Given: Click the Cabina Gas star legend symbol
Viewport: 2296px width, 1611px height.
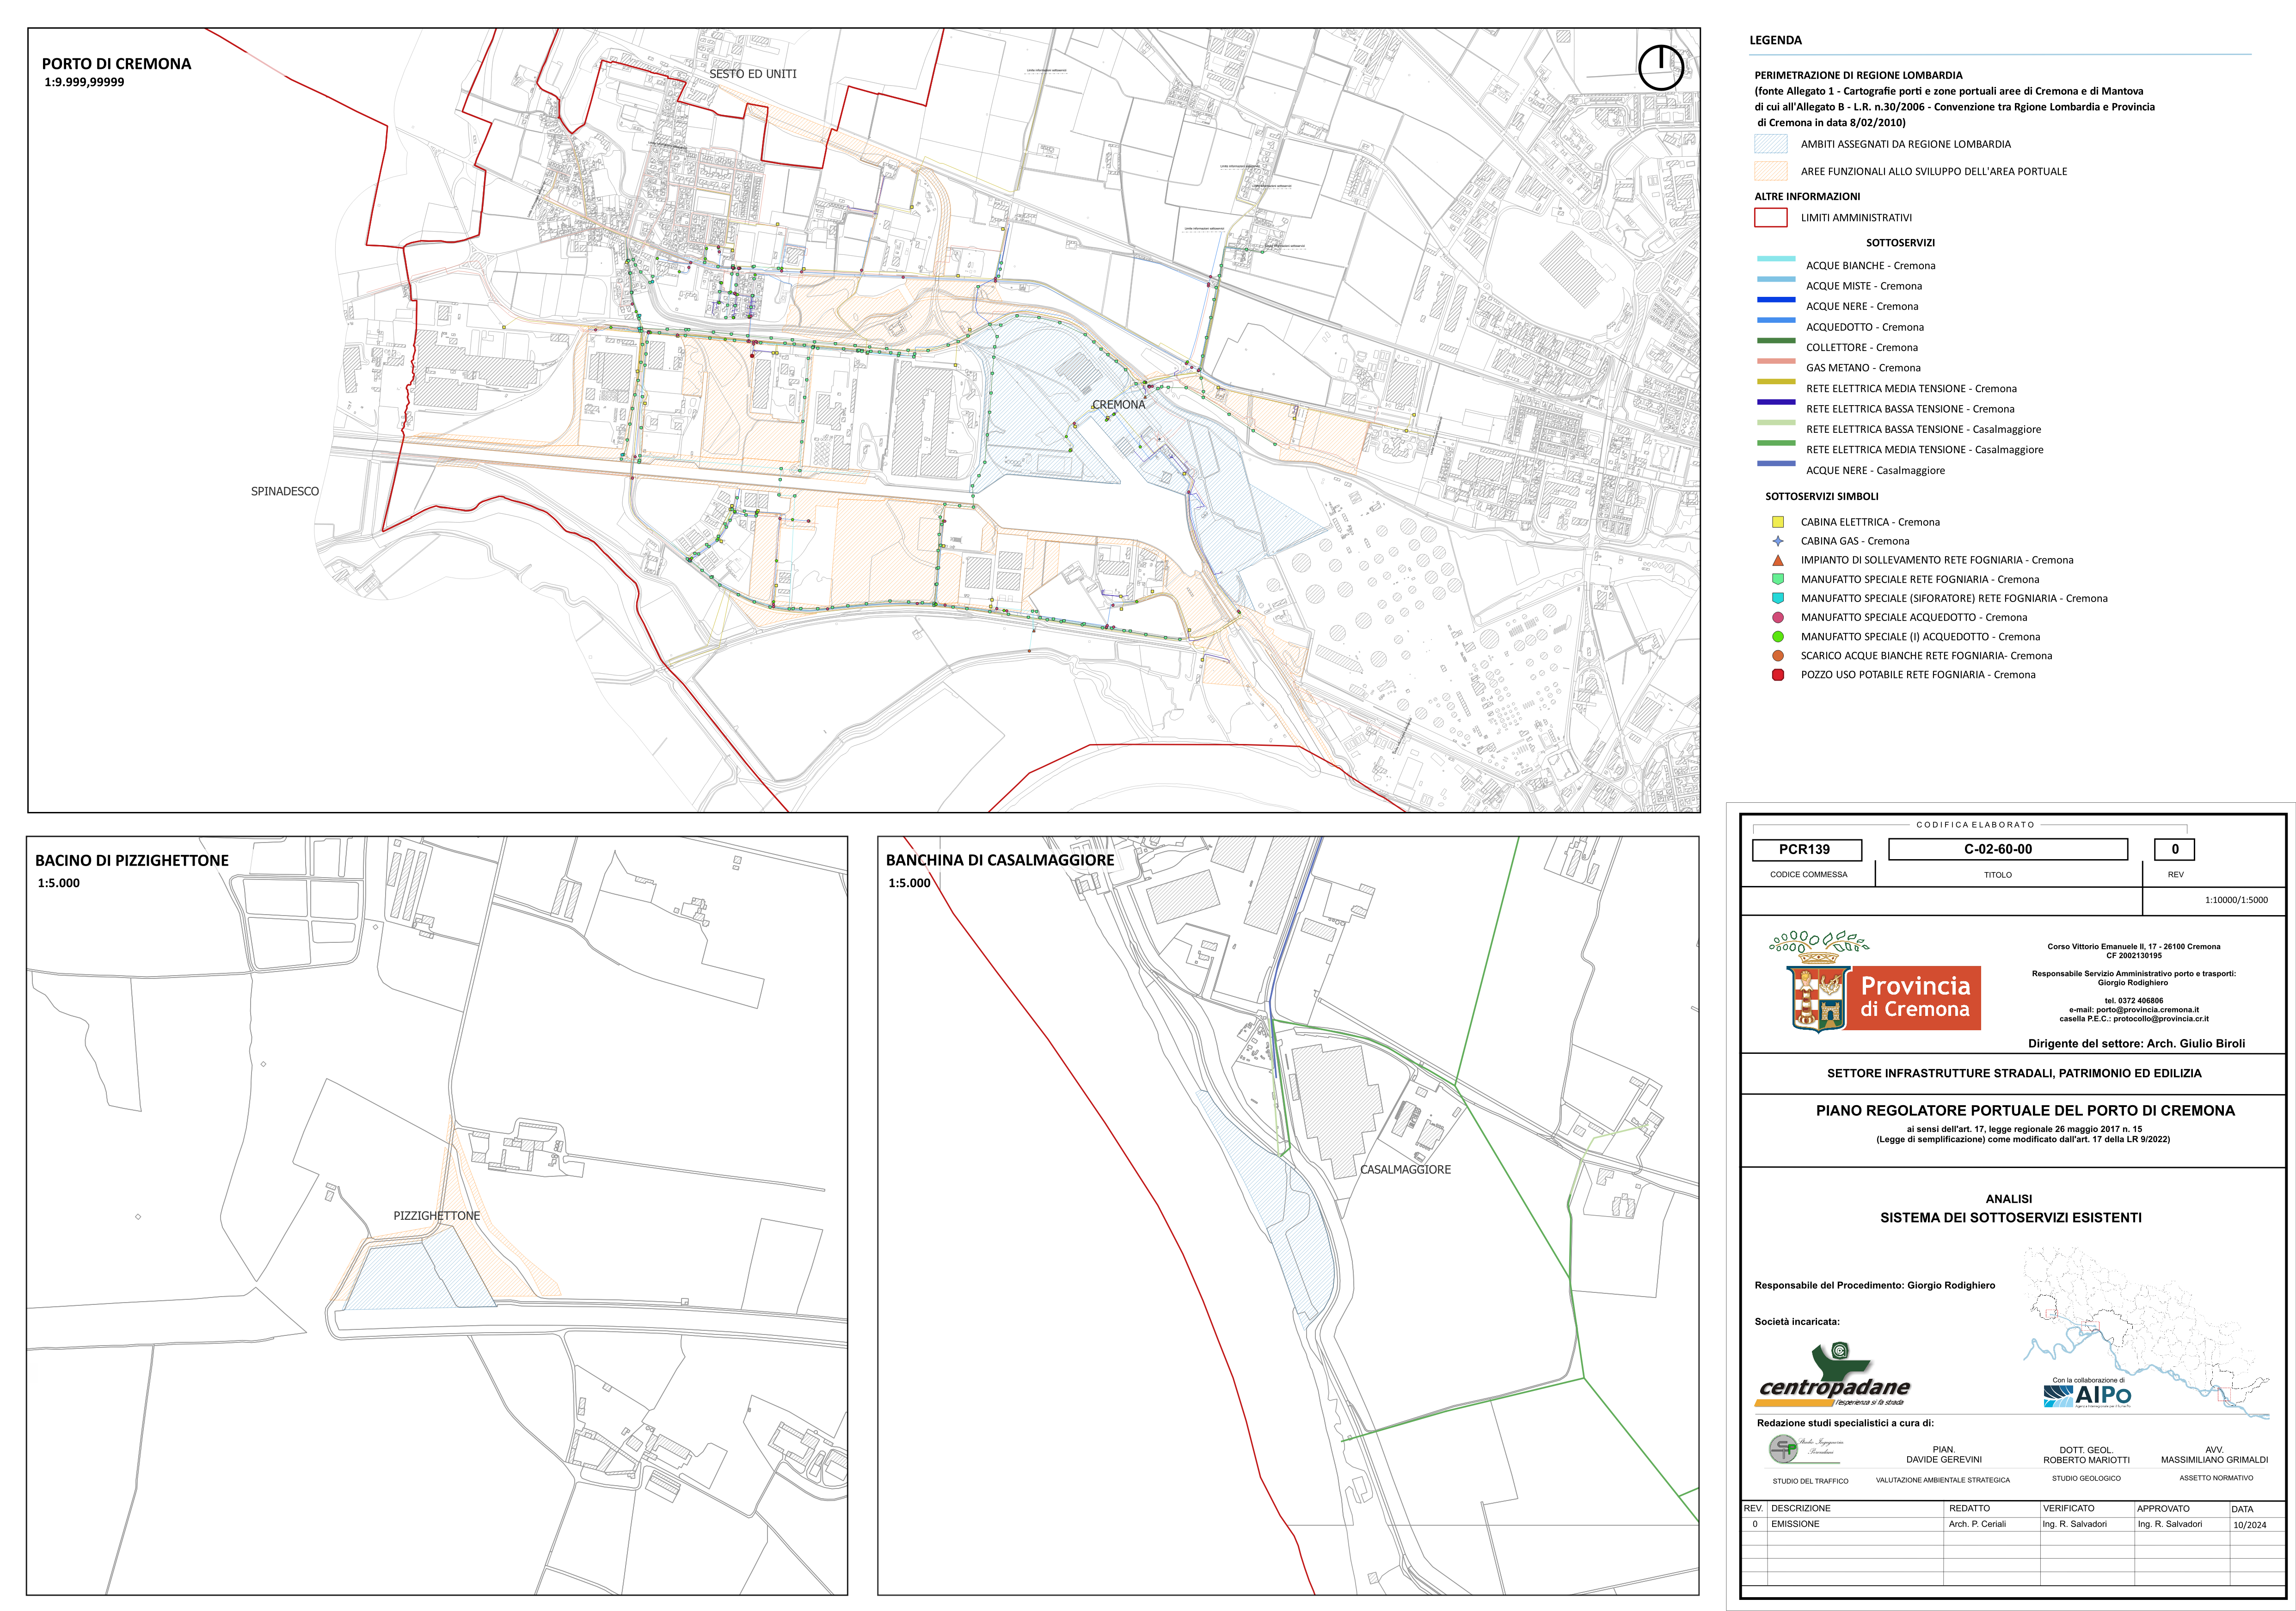Looking at the screenshot, I should click(1778, 541).
